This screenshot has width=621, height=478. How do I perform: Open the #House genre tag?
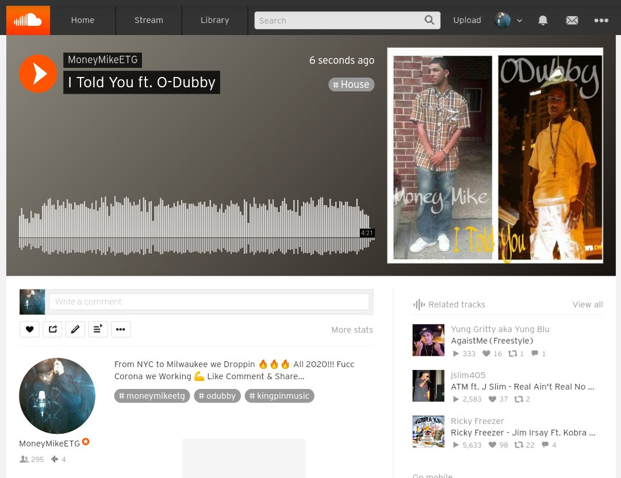point(351,84)
